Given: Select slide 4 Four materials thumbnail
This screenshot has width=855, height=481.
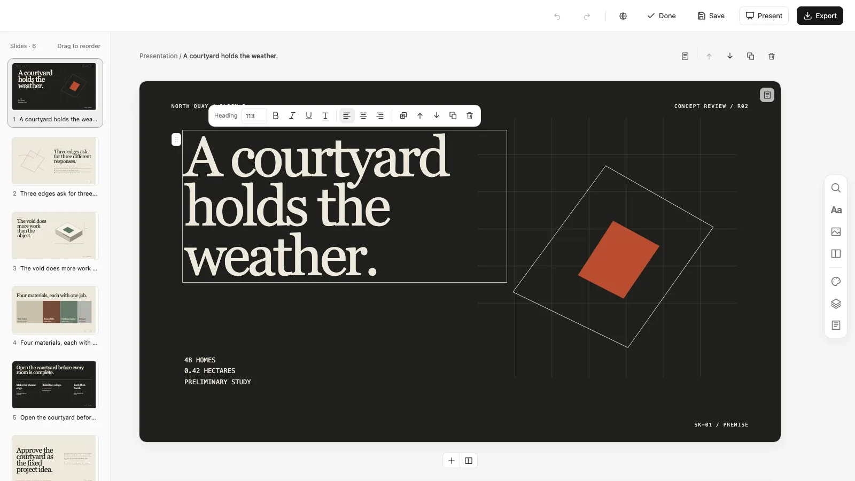Looking at the screenshot, I should pyautogui.click(x=55, y=310).
